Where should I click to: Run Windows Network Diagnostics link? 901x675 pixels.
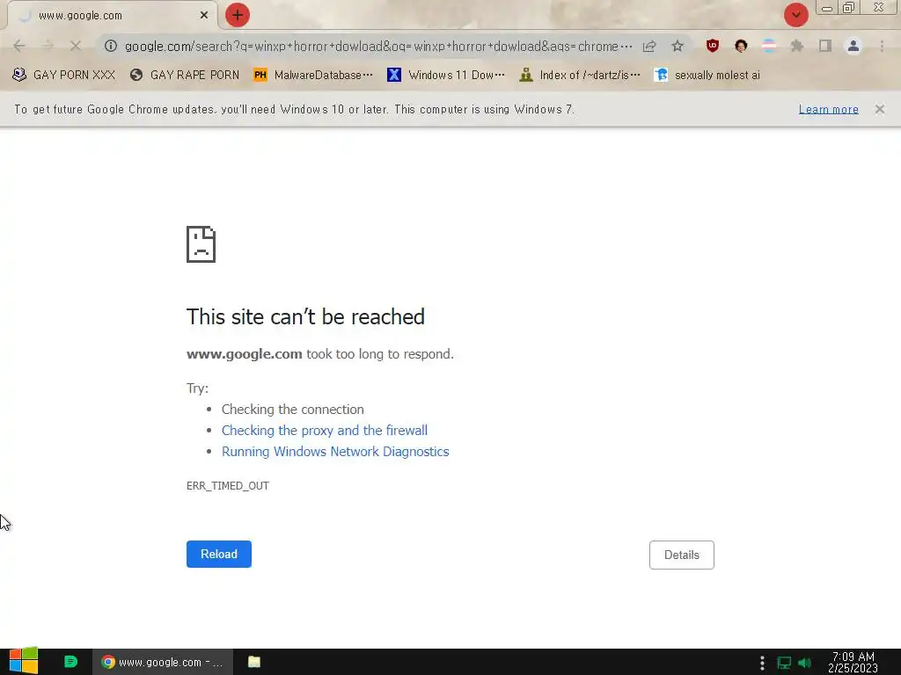pyautogui.click(x=335, y=451)
